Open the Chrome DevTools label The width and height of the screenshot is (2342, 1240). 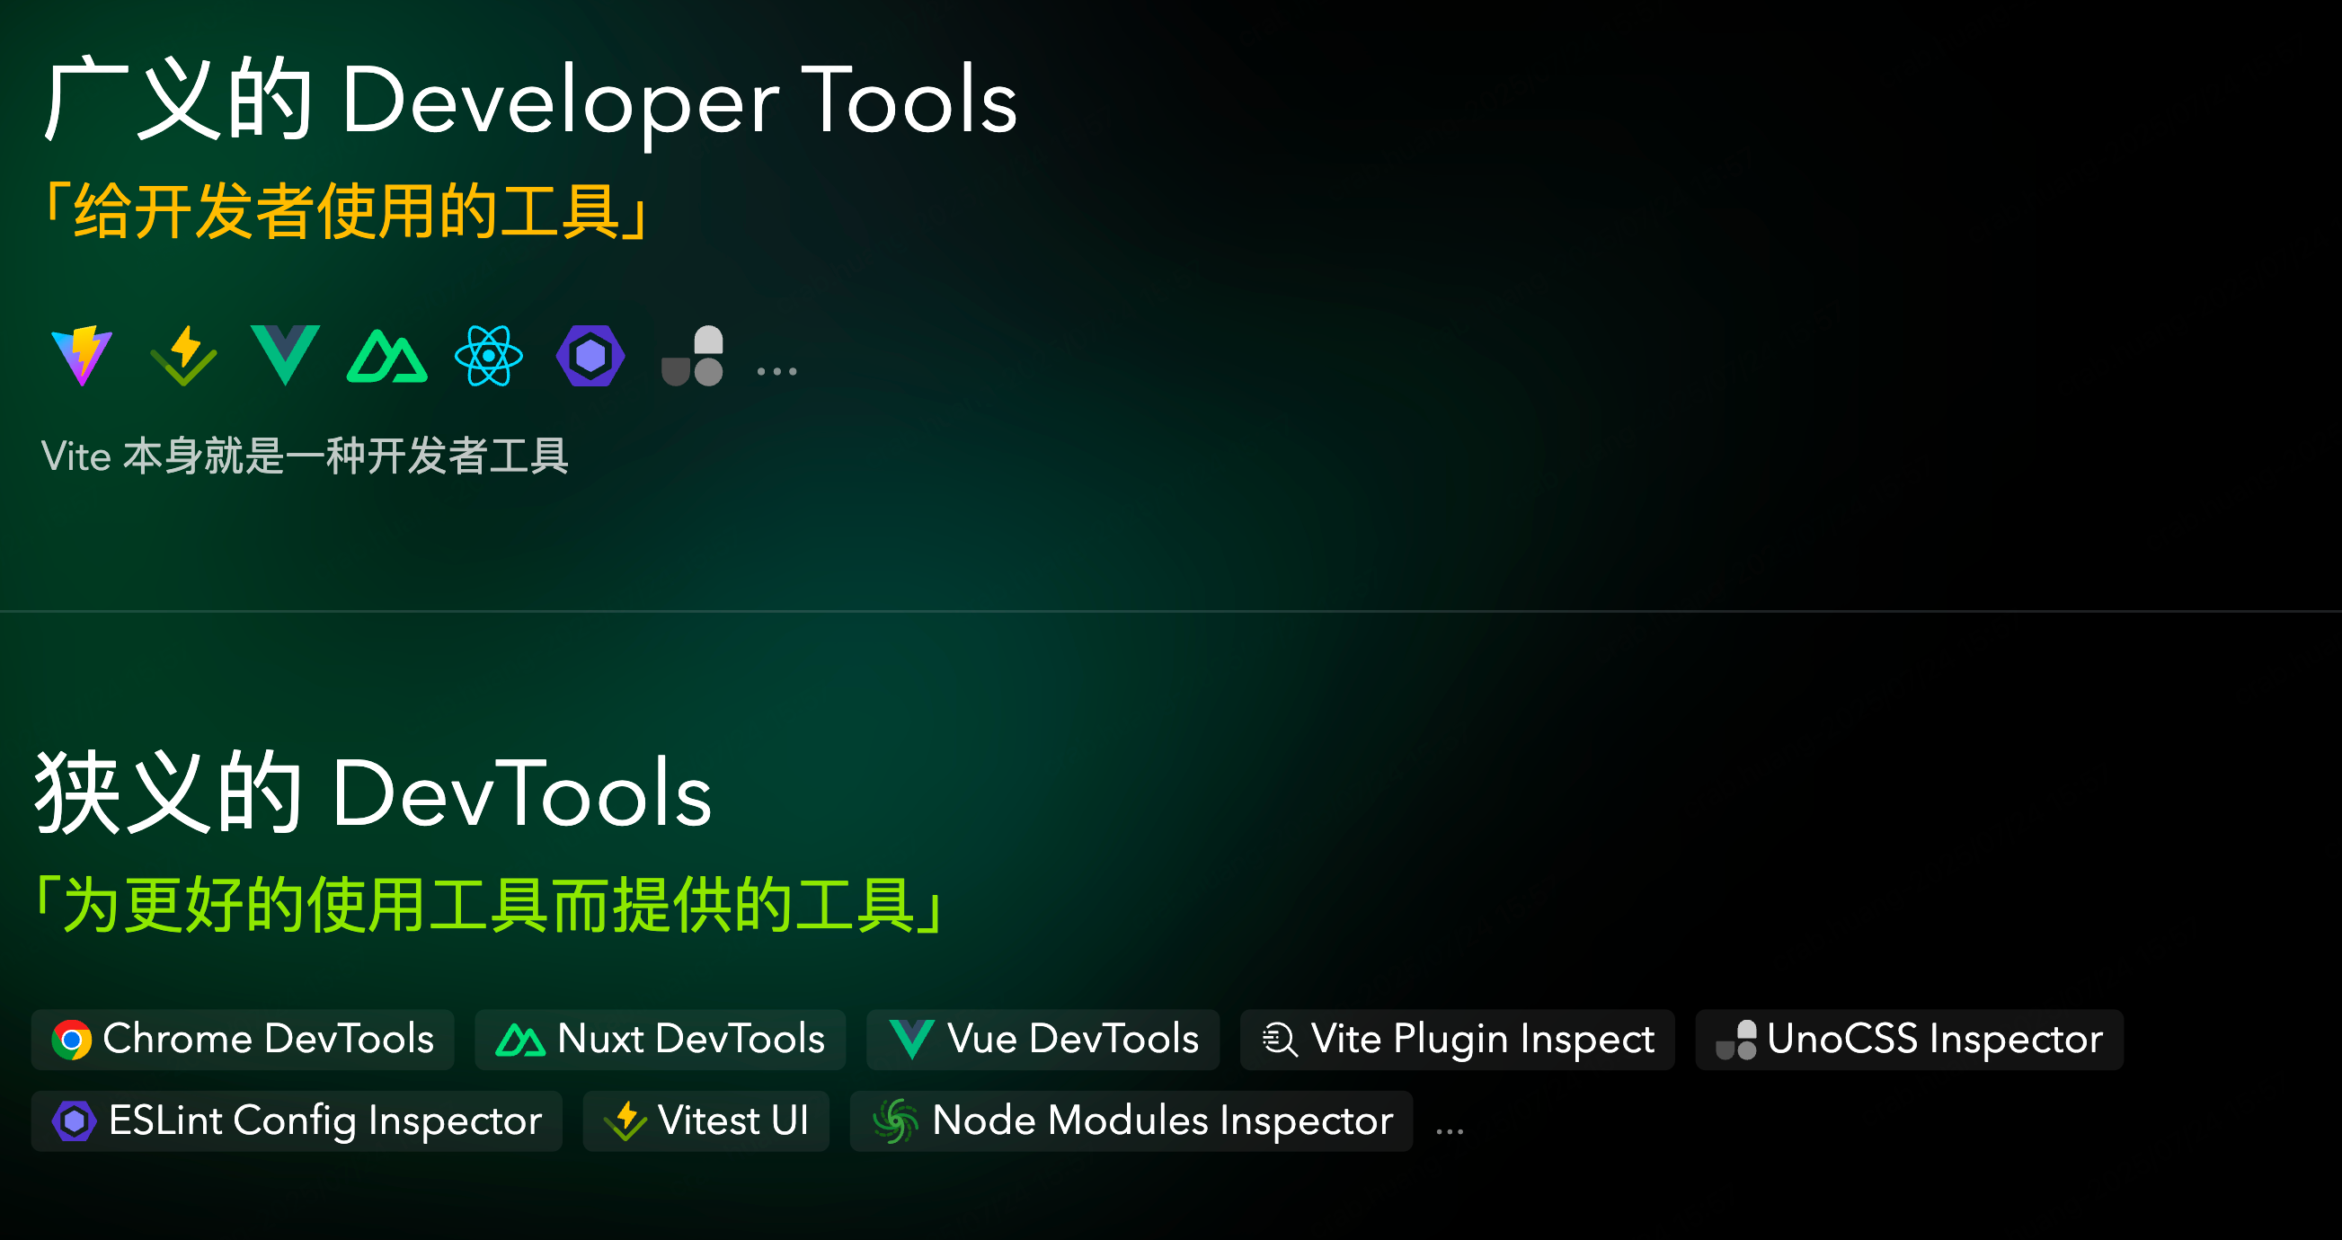coord(268,1039)
